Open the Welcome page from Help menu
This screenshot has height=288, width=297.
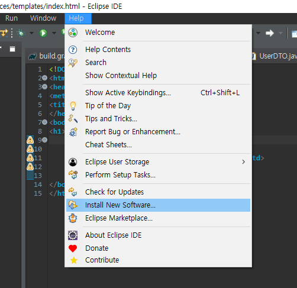pos(158,33)
